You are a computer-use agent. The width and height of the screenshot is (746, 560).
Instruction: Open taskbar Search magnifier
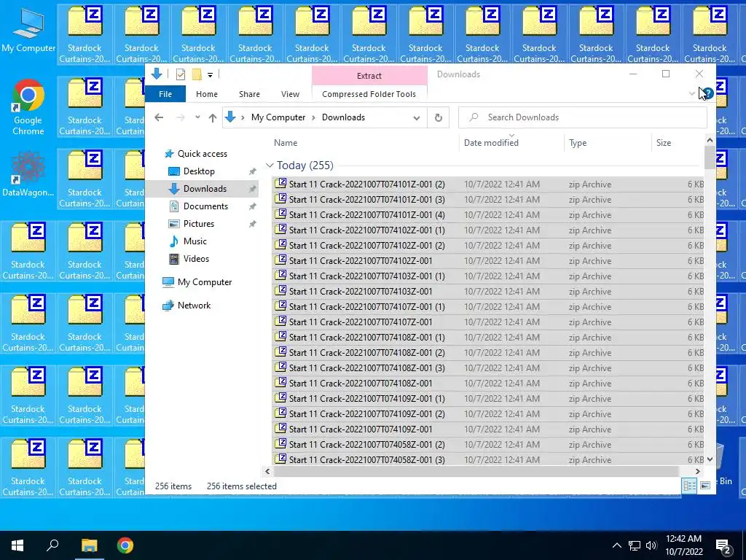click(x=52, y=545)
